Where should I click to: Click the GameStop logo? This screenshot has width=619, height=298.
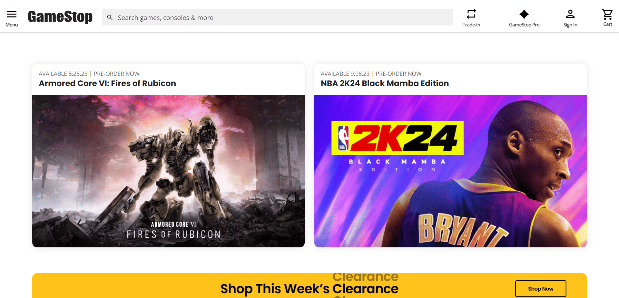coord(60,17)
